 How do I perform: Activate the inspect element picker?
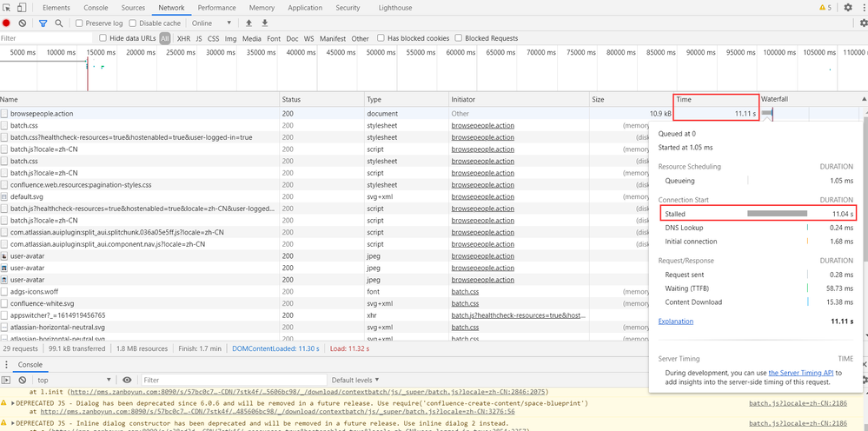(x=8, y=8)
